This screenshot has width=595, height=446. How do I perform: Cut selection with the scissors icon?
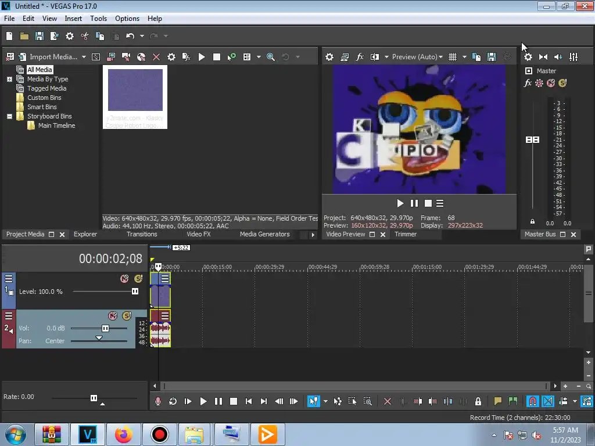click(85, 36)
